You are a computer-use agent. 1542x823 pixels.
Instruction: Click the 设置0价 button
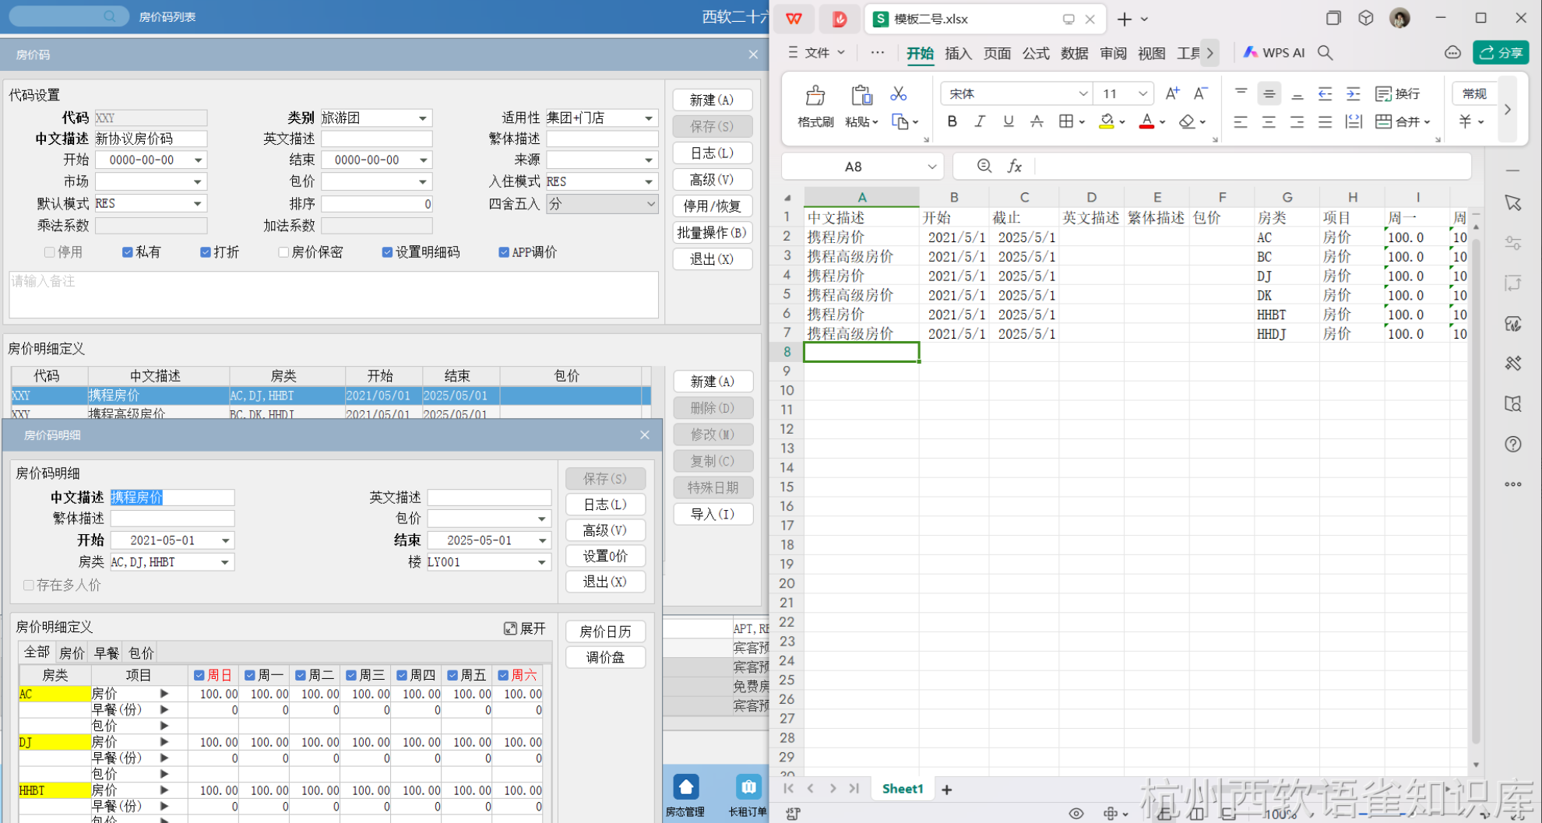coord(605,556)
